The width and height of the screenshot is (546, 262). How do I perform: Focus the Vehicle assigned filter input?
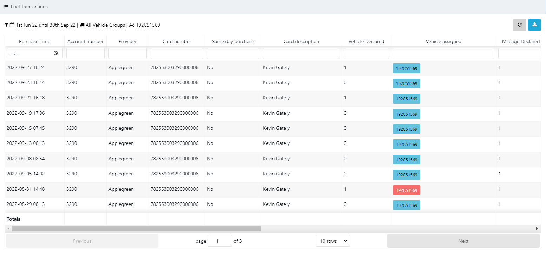(444, 53)
